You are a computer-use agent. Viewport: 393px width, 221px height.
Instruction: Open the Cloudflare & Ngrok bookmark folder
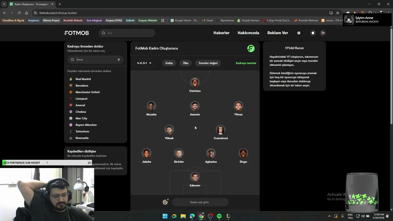(x=13, y=21)
